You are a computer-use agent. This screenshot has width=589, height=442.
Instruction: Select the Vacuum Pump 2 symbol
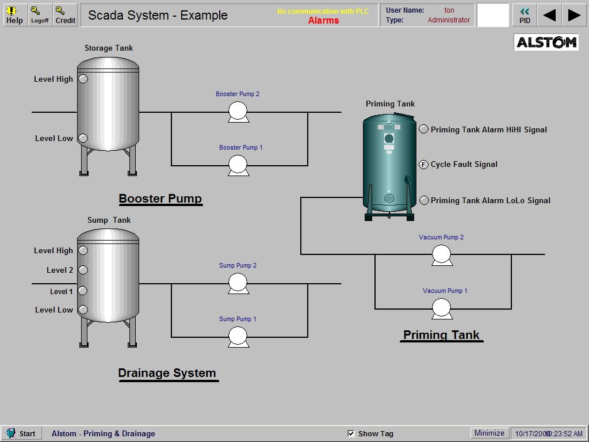[x=441, y=254]
